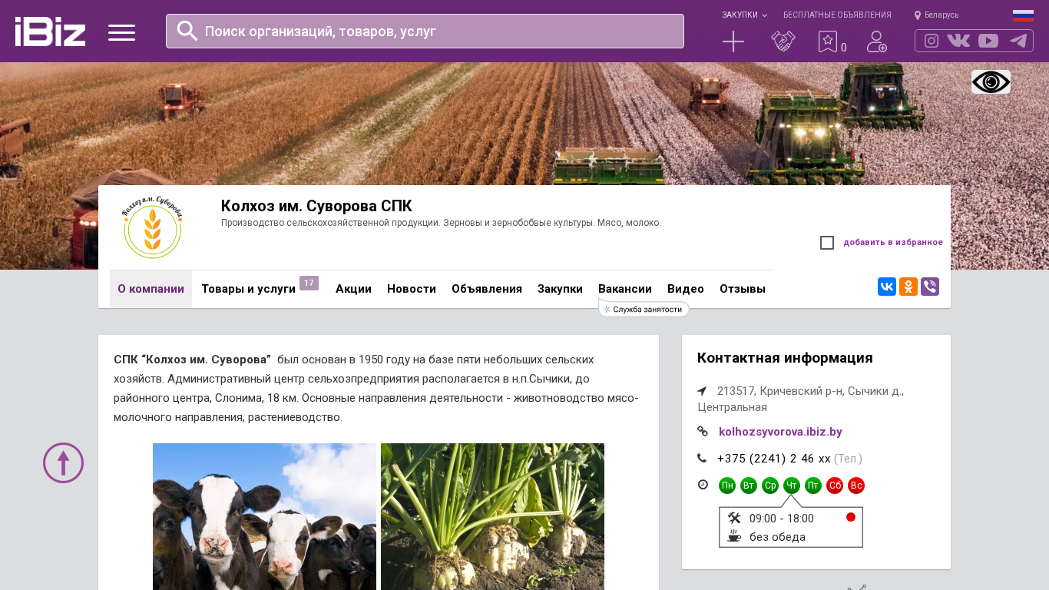Screen dimensions: 1049x590
Task: Open the handshake partners icon
Action: point(783,41)
